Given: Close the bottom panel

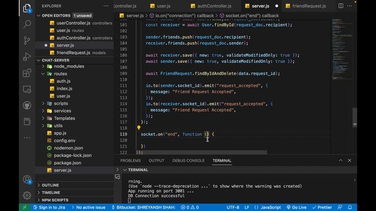Looking at the screenshot, I should tap(350, 161).
